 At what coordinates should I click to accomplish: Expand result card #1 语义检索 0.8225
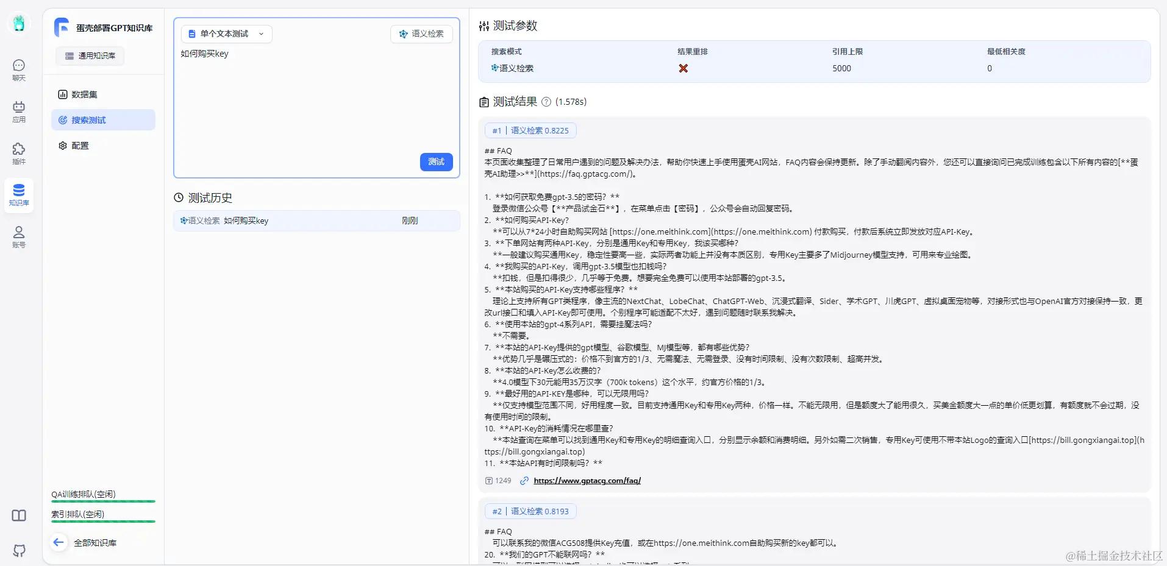pyautogui.click(x=529, y=130)
